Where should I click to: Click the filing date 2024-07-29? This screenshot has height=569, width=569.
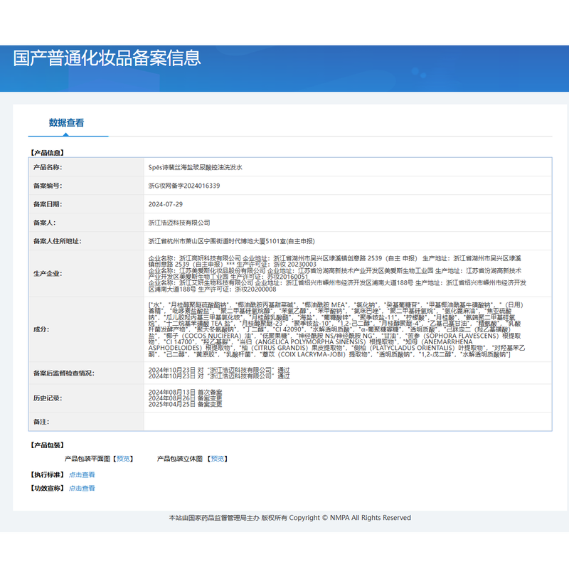coord(166,204)
